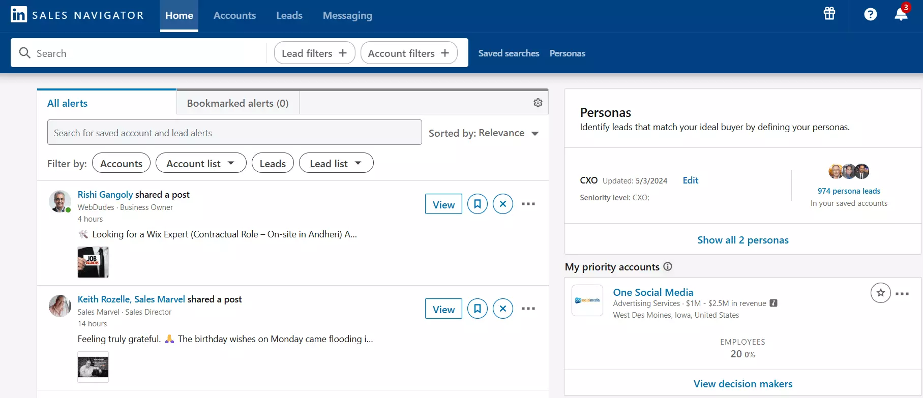Open the gift box icon in header

click(x=829, y=14)
